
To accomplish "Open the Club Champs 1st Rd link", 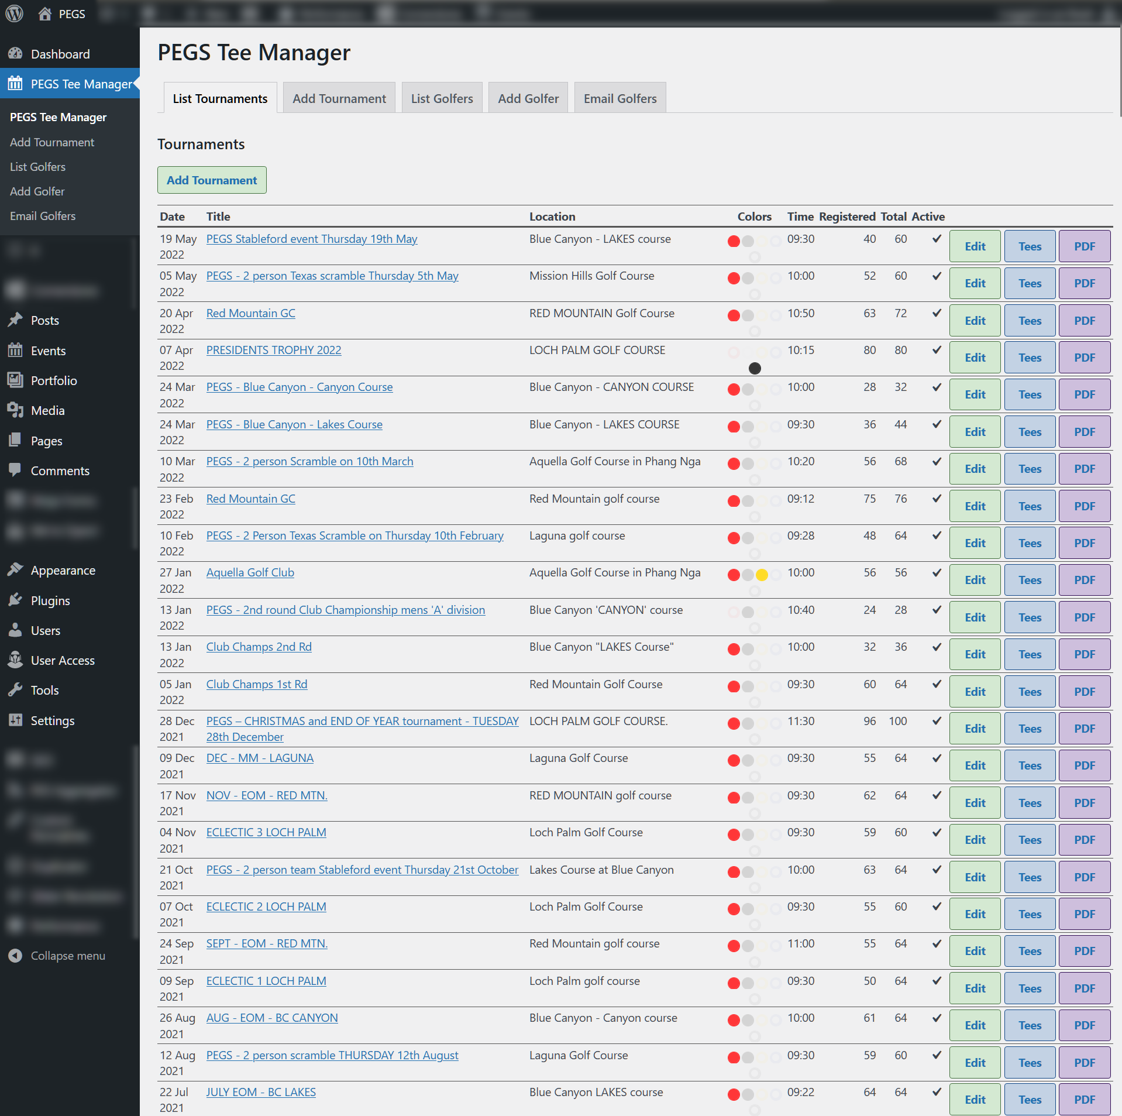I will click(x=256, y=684).
